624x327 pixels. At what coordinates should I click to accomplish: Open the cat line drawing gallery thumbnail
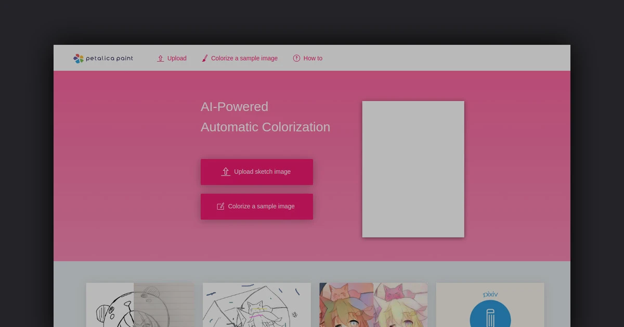tap(256, 305)
